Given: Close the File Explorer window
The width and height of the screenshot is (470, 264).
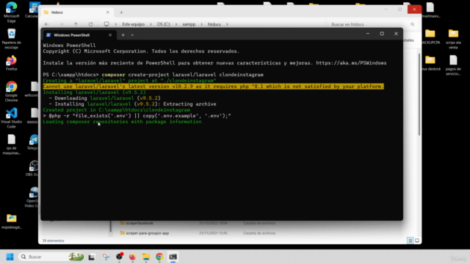Looking at the screenshot, I should 414,10.
